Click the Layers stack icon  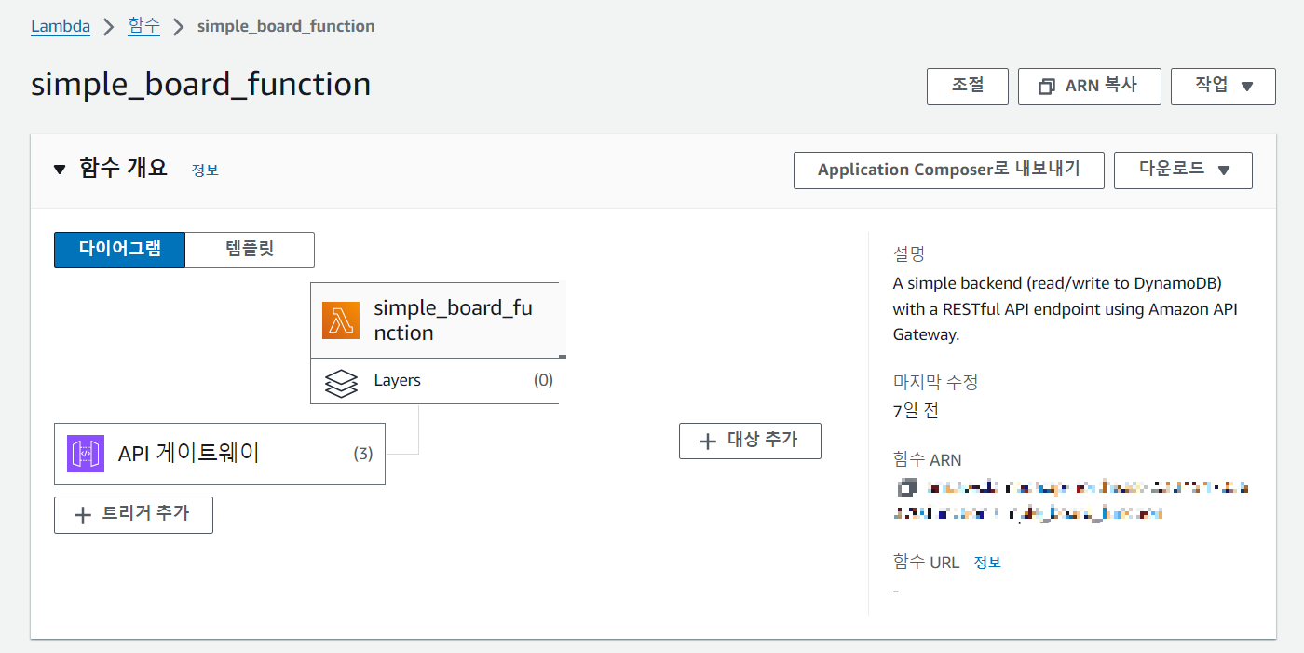click(x=341, y=382)
